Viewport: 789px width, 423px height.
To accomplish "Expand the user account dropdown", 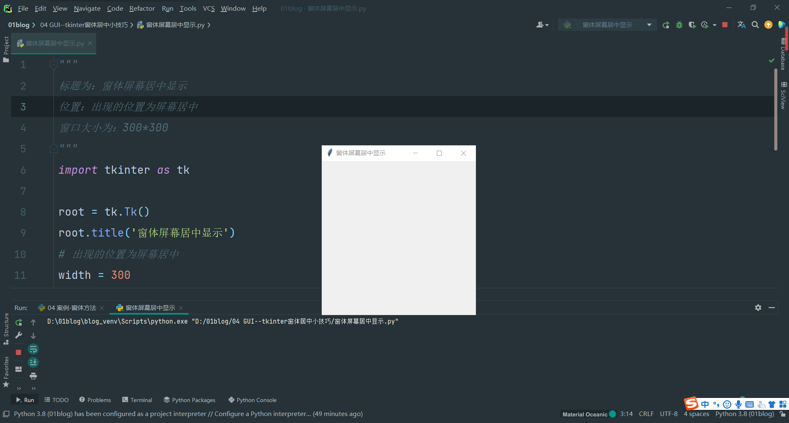I will click(x=542, y=25).
